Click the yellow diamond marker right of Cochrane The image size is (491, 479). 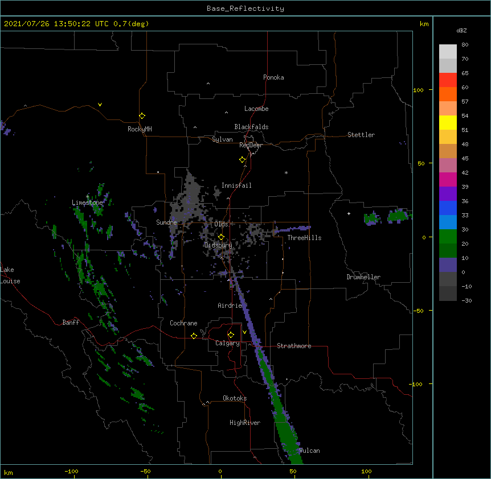pos(194,336)
